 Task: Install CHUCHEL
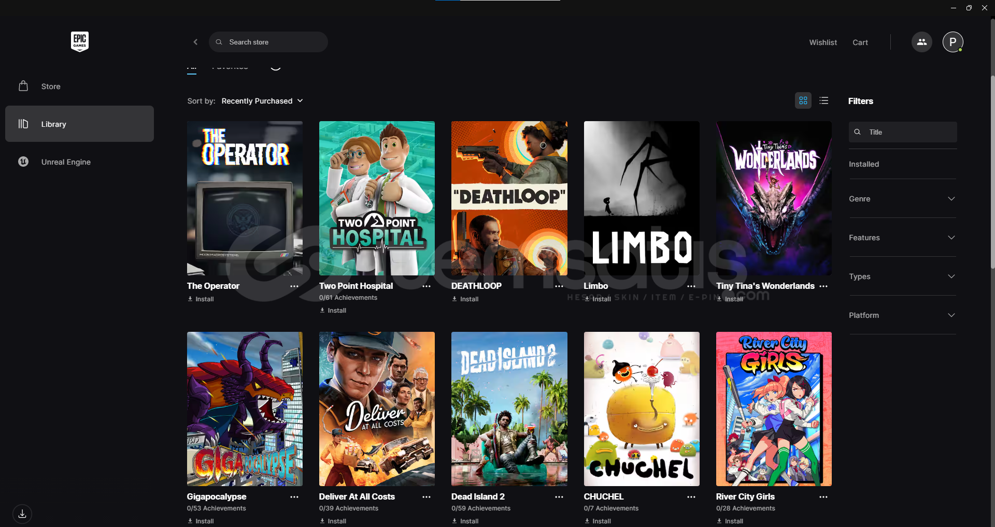598,521
